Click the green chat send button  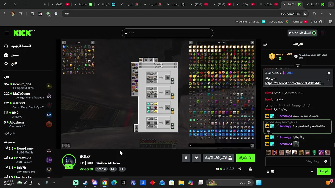324,172
